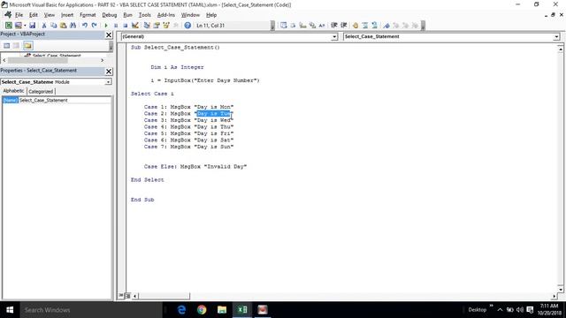Image resolution: width=566 pixels, height=318 pixels.
Task: Click the Quick Info icon
Action: pos(302,26)
